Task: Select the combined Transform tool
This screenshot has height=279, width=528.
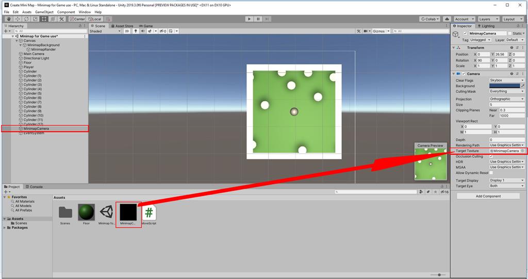Action: 53,19
